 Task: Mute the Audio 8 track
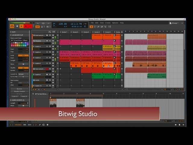click(x=53, y=75)
